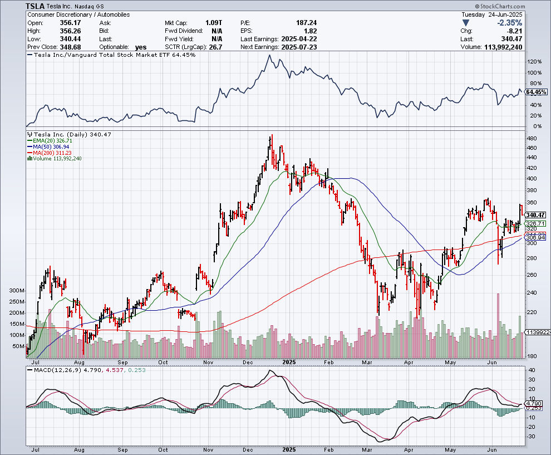Click the 4.790 tag on MACD axis
Viewport: 551px width, 455px height.
click(x=534, y=404)
